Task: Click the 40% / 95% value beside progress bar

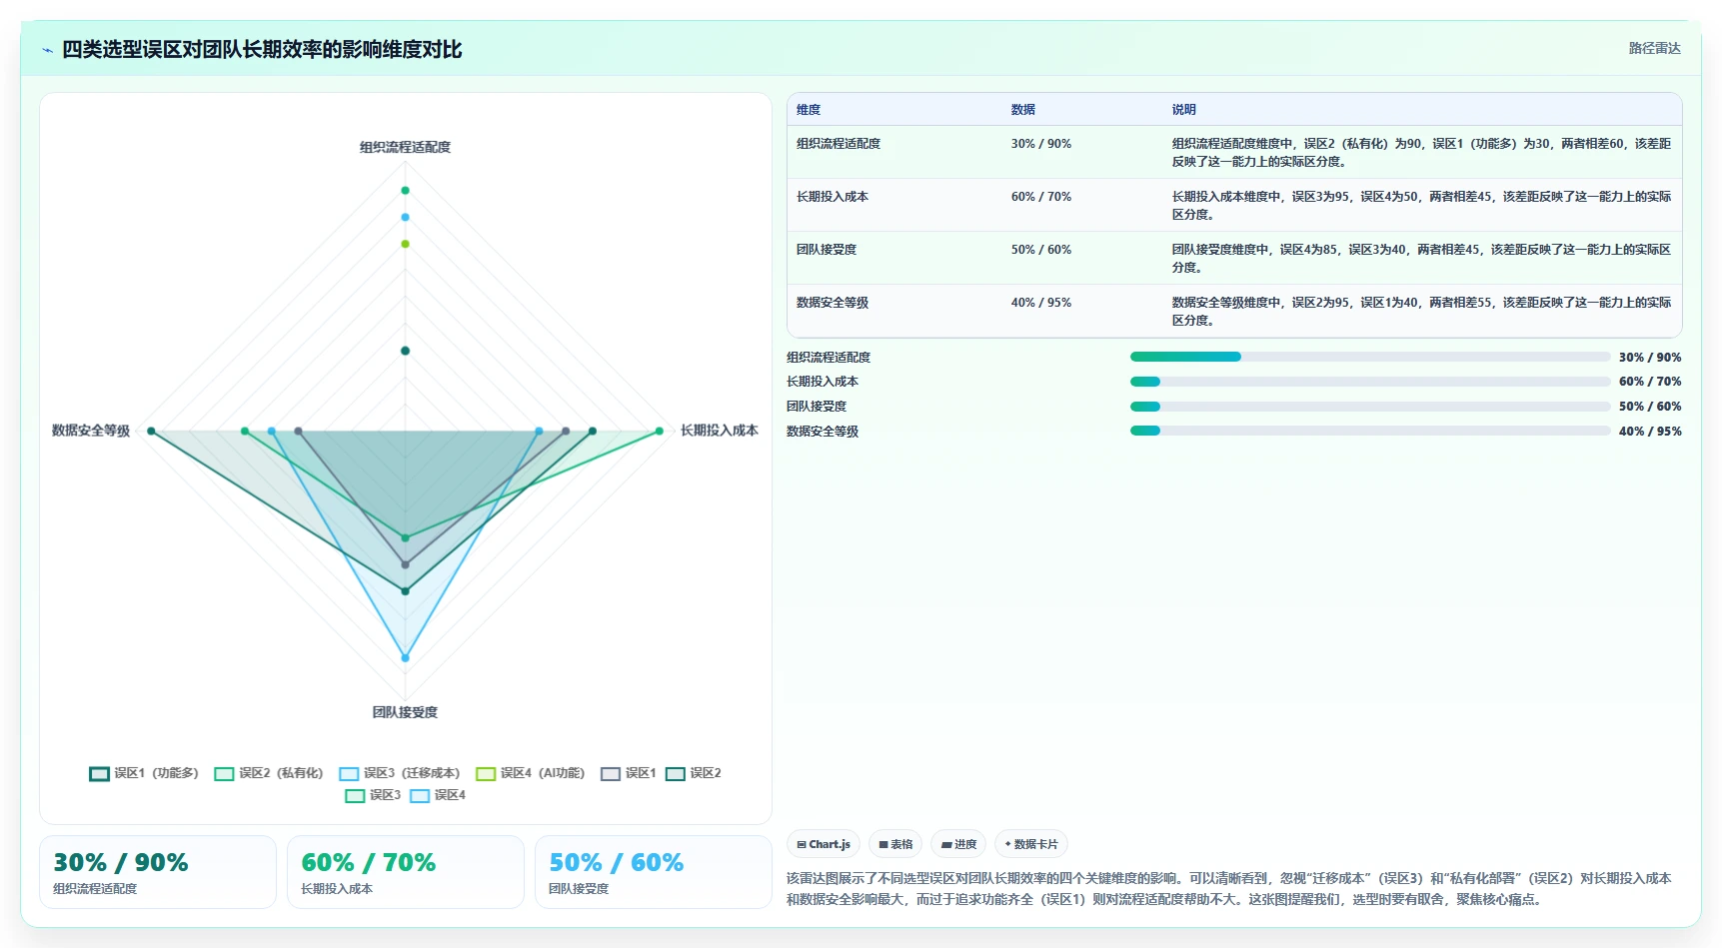Action: [x=1650, y=432]
